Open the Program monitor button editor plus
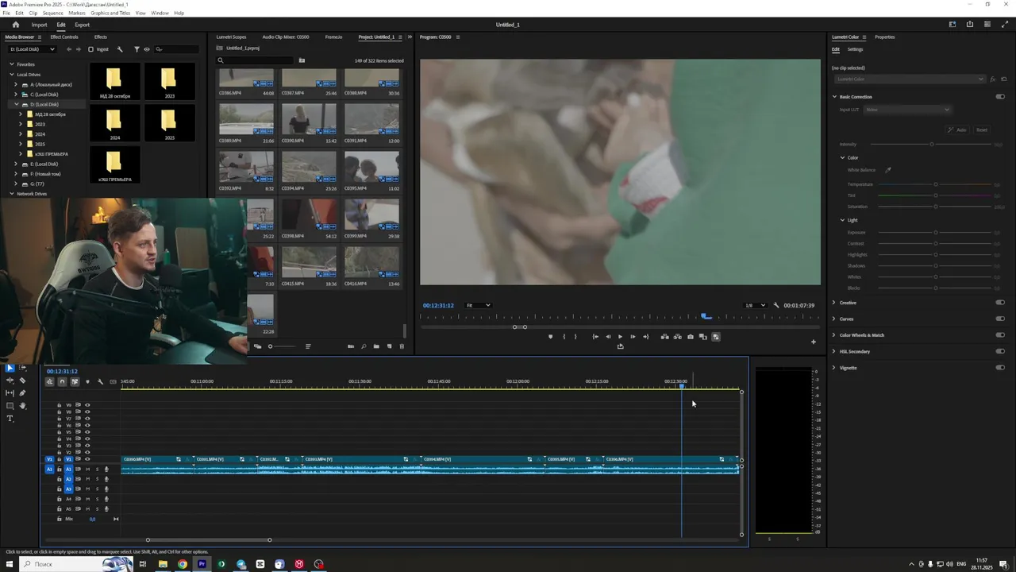This screenshot has height=572, width=1016. click(x=813, y=342)
